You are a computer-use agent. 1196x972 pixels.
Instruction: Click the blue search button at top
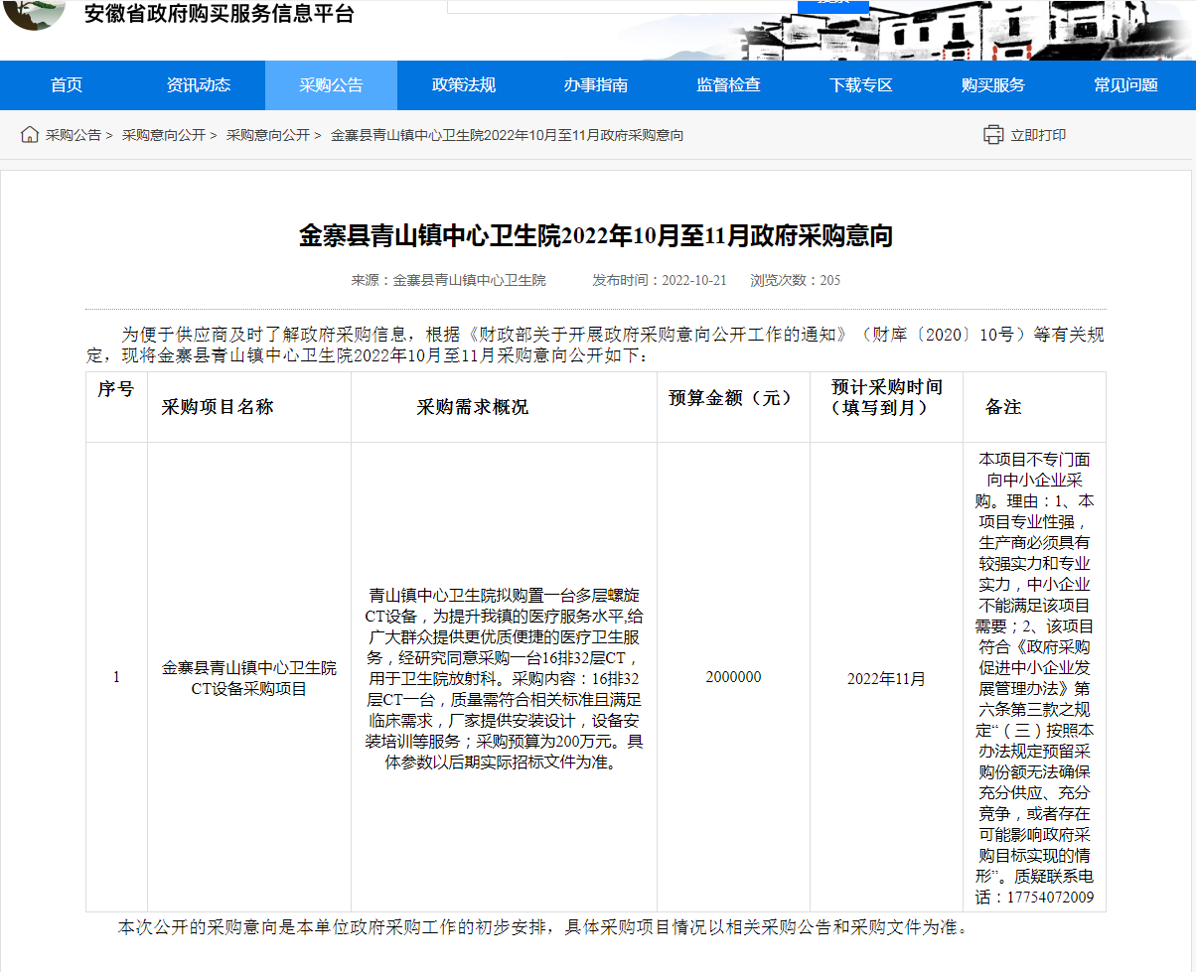[833, 6]
